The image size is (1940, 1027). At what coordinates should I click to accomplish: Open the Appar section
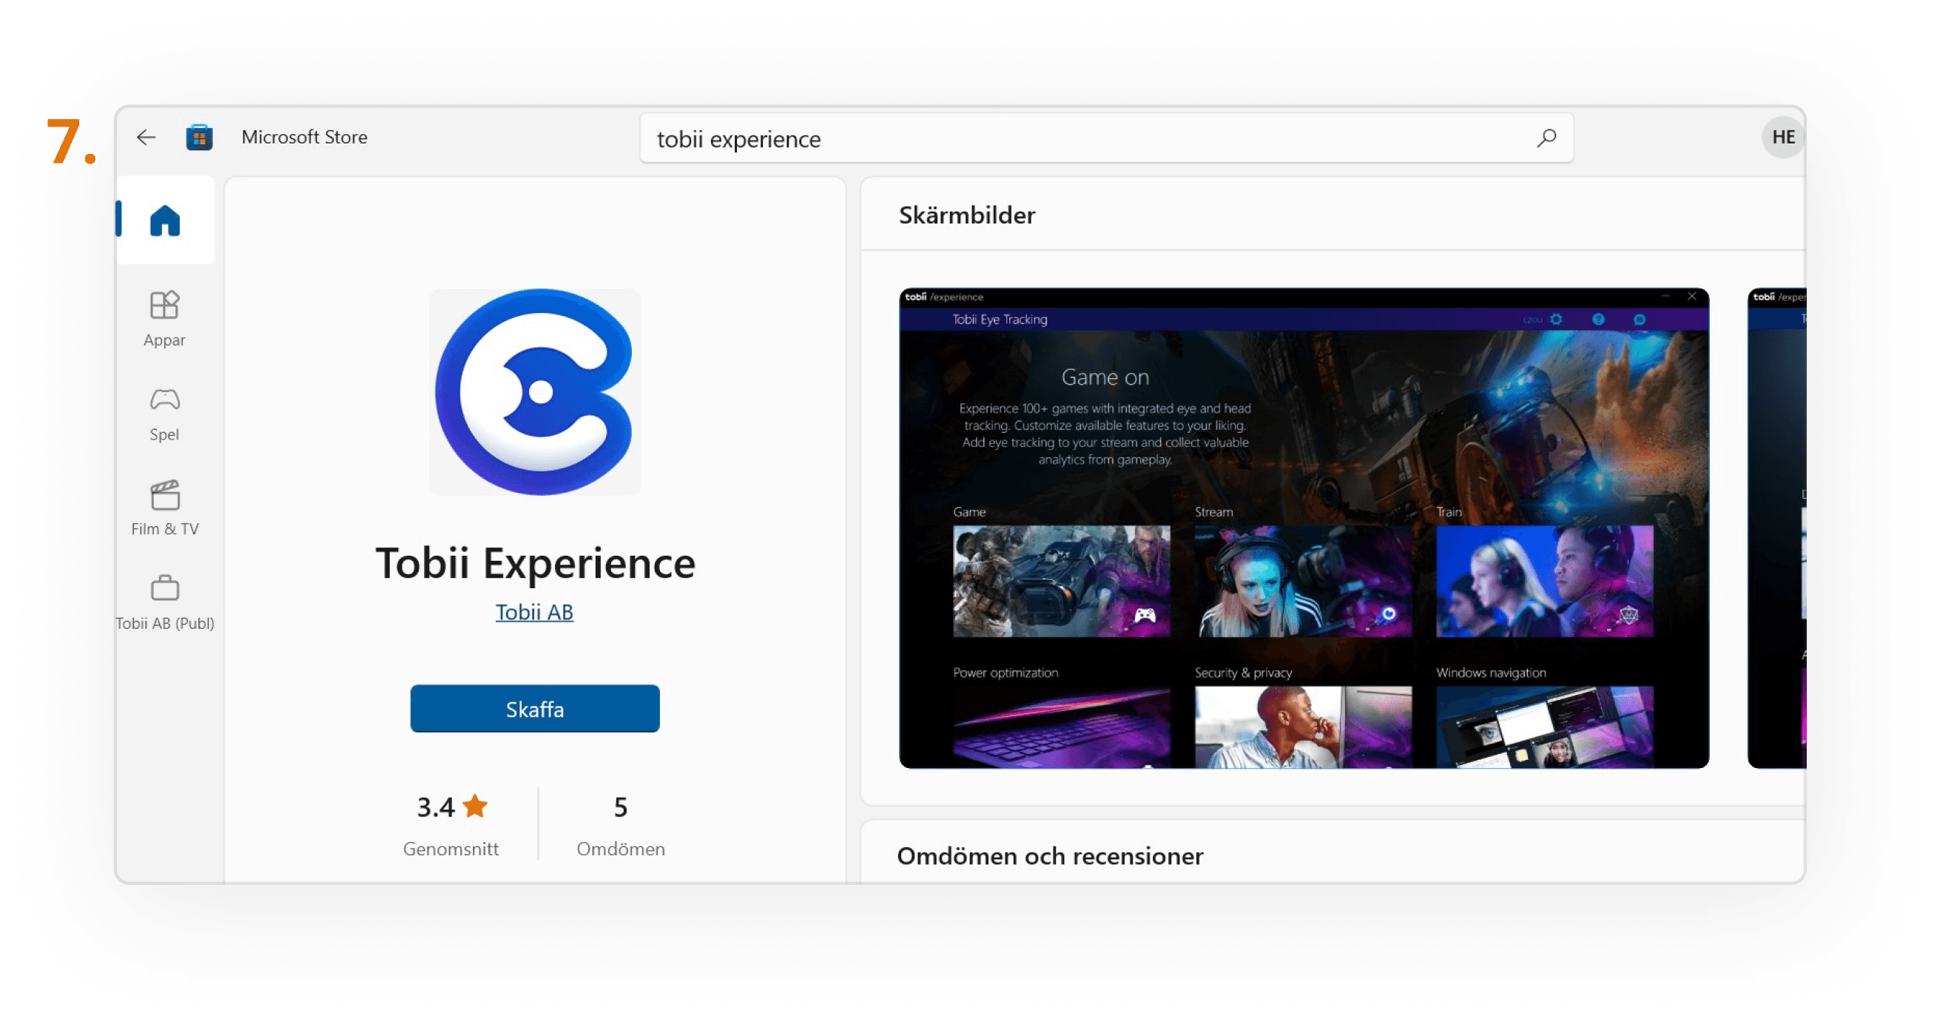[164, 319]
